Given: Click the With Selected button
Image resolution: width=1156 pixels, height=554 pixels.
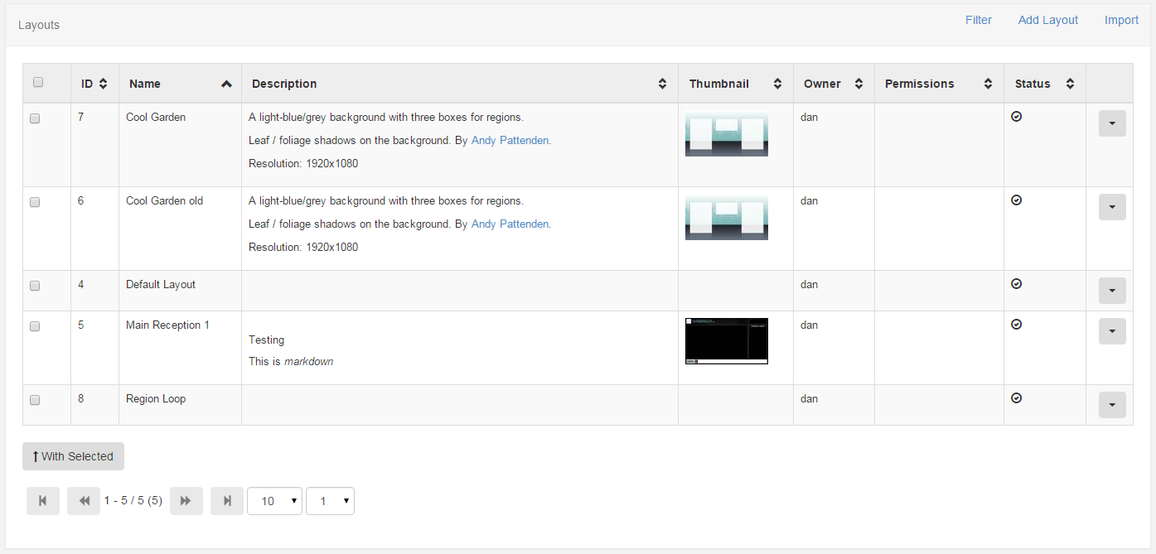Looking at the screenshot, I should 73,456.
